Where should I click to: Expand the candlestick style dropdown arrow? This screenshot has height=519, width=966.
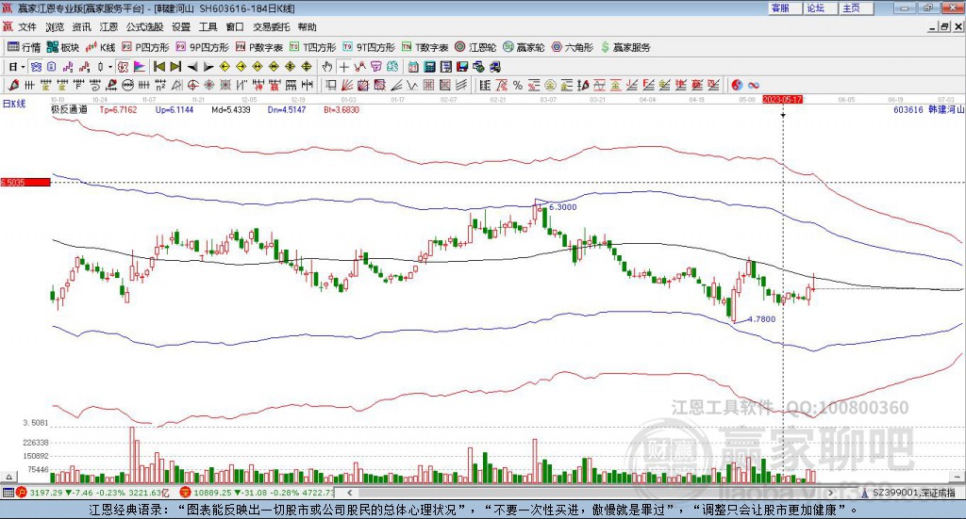click(110, 67)
